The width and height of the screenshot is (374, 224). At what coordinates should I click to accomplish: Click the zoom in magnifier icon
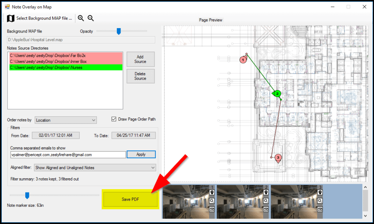[x=81, y=18]
